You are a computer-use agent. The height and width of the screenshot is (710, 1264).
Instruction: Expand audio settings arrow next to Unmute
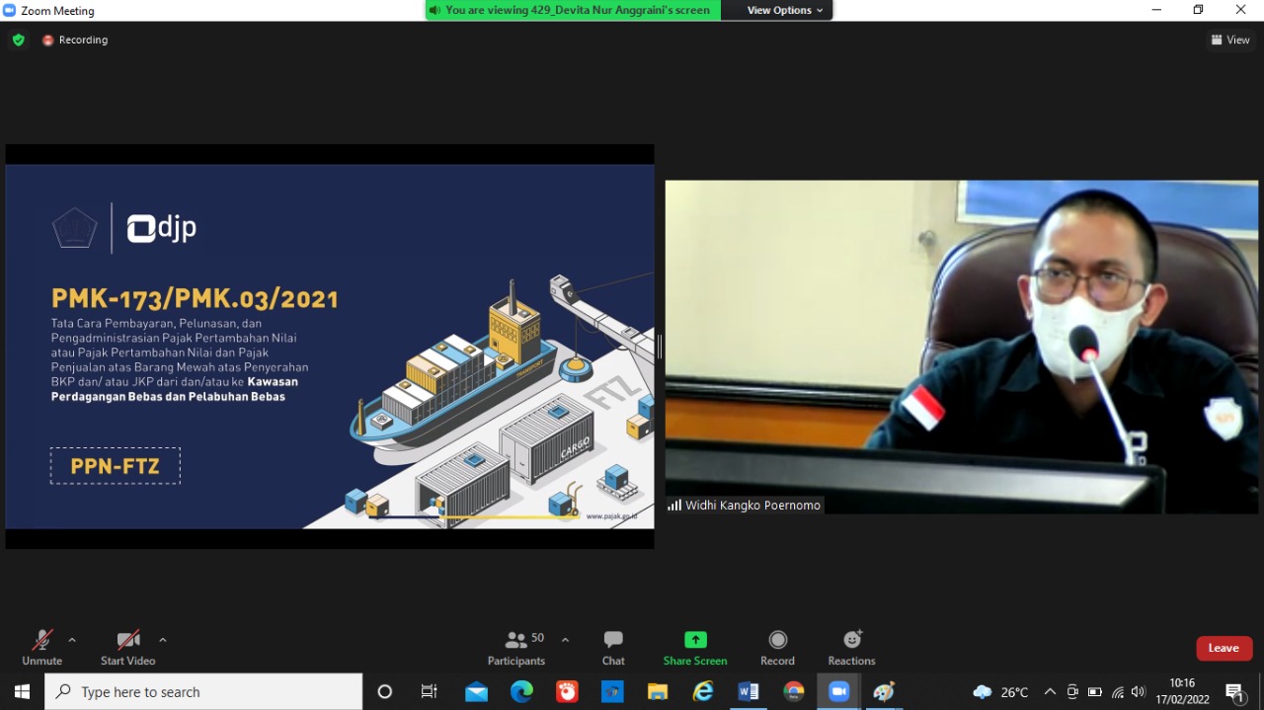[72, 640]
